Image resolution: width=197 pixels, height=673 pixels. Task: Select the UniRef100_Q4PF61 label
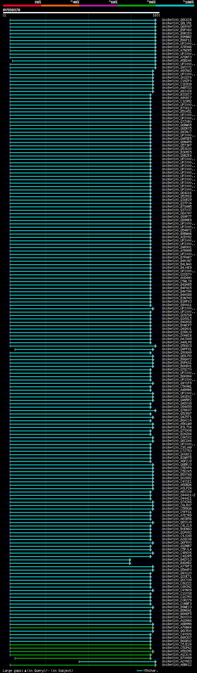[177, 349]
